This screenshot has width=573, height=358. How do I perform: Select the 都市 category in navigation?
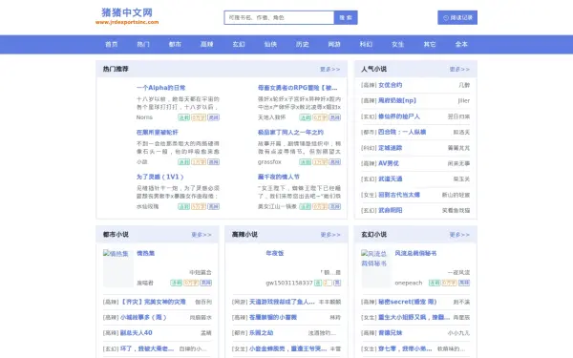(175, 44)
